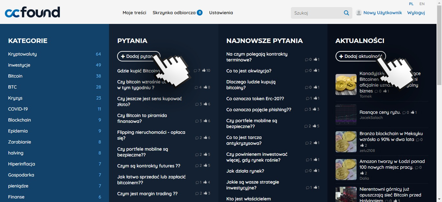
Task: Select the halving category
Action: point(16,153)
